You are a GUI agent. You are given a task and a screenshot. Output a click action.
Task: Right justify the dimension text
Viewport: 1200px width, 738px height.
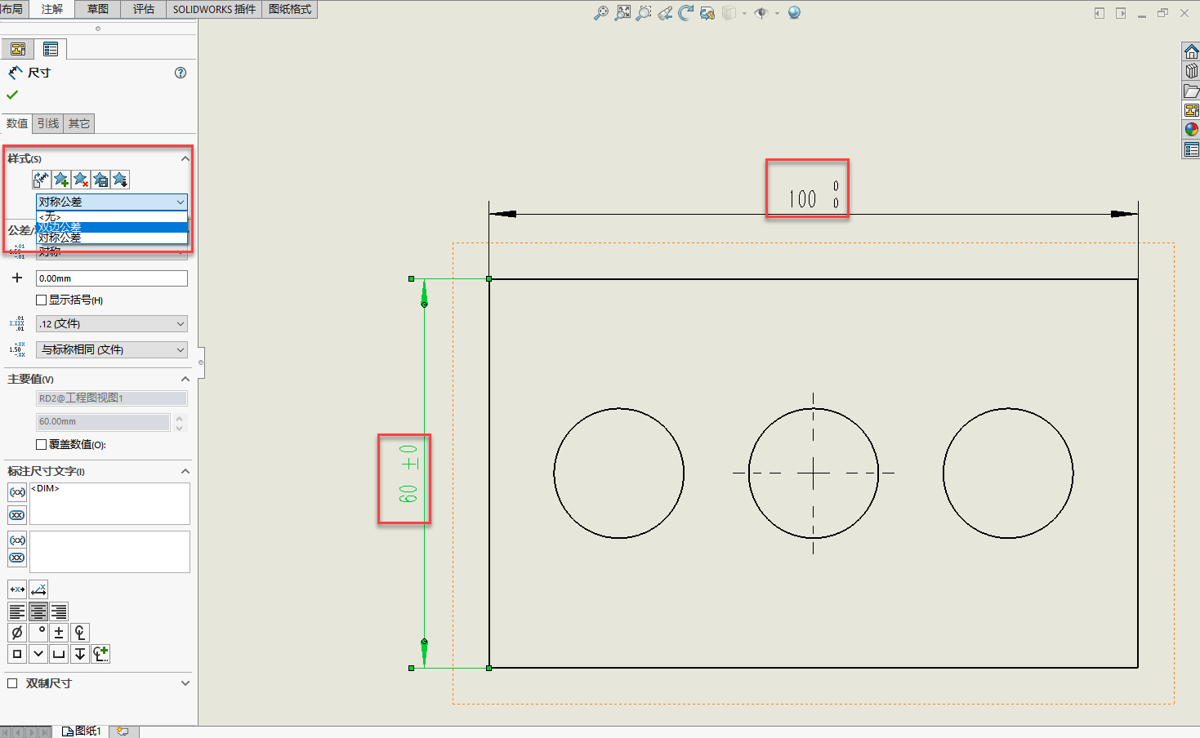[x=59, y=611]
